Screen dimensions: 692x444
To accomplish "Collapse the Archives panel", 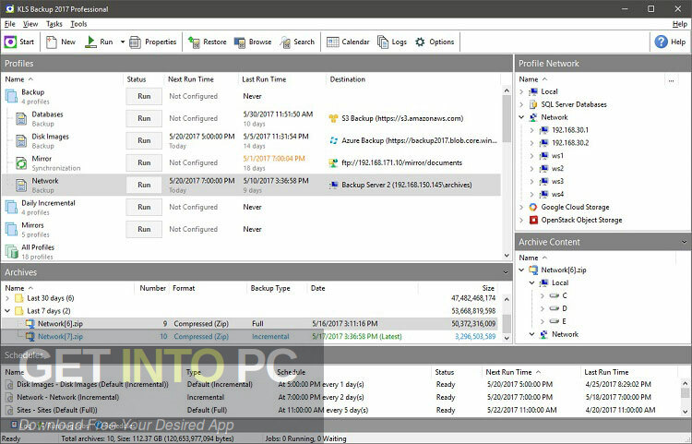I will (x=506, y=272).
